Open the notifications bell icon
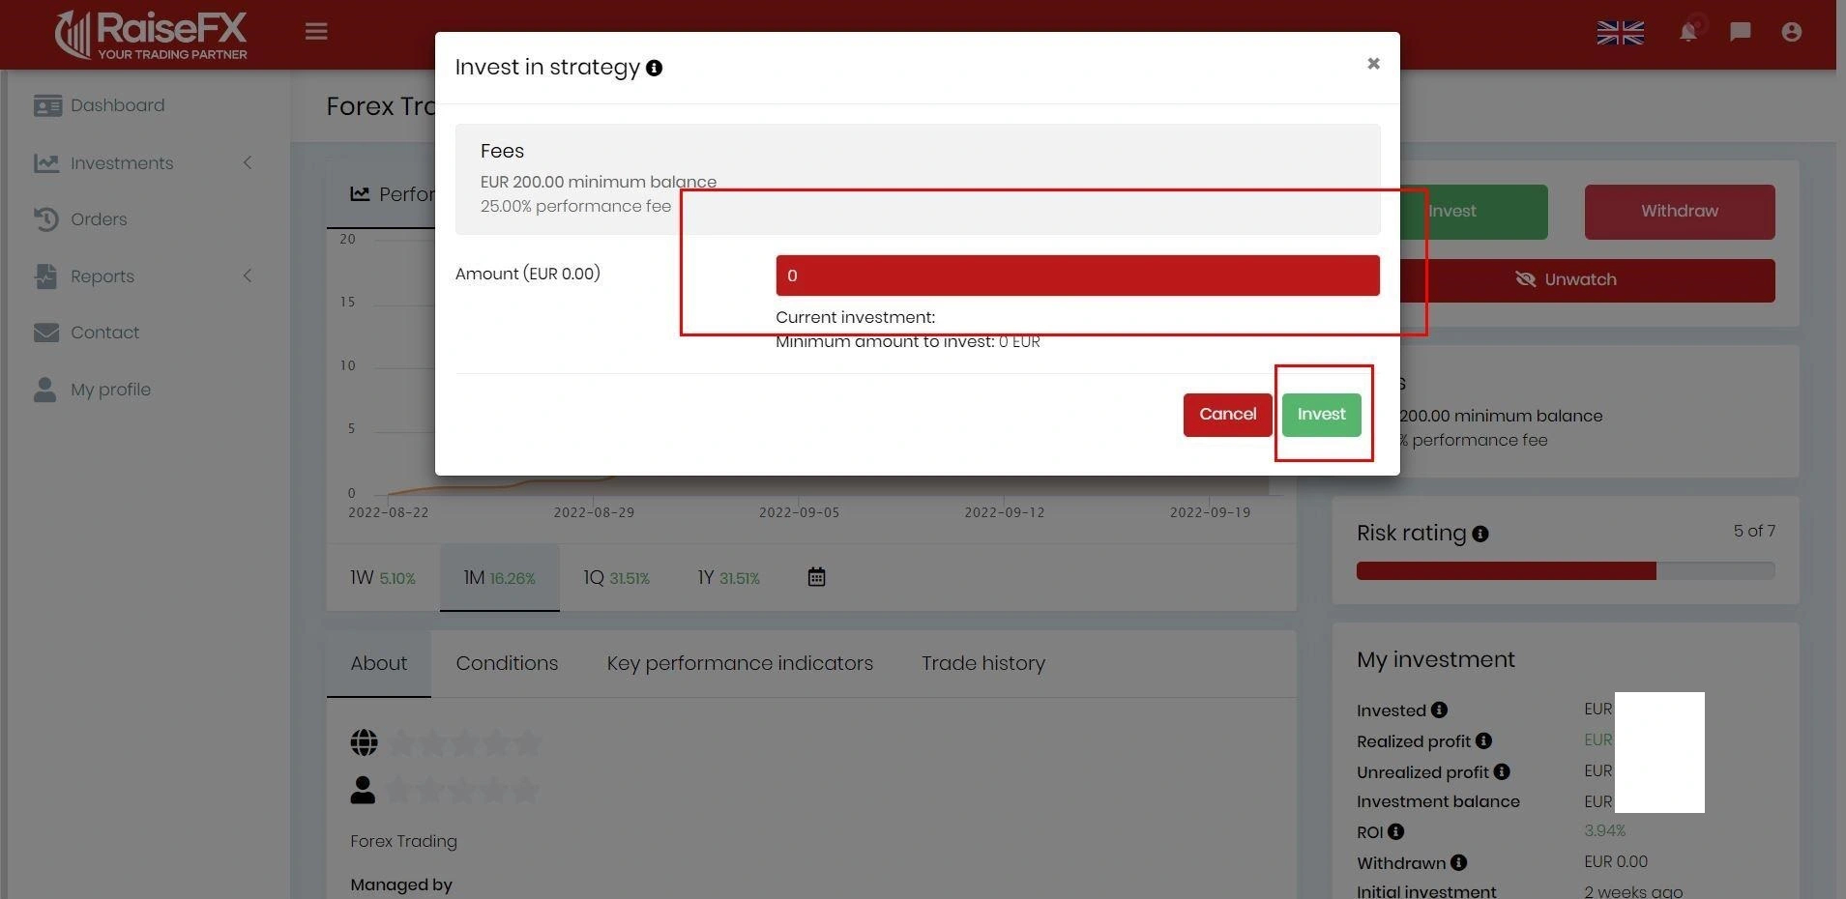This screenshot has width=1846, height=899. (x=1687, y=32)
